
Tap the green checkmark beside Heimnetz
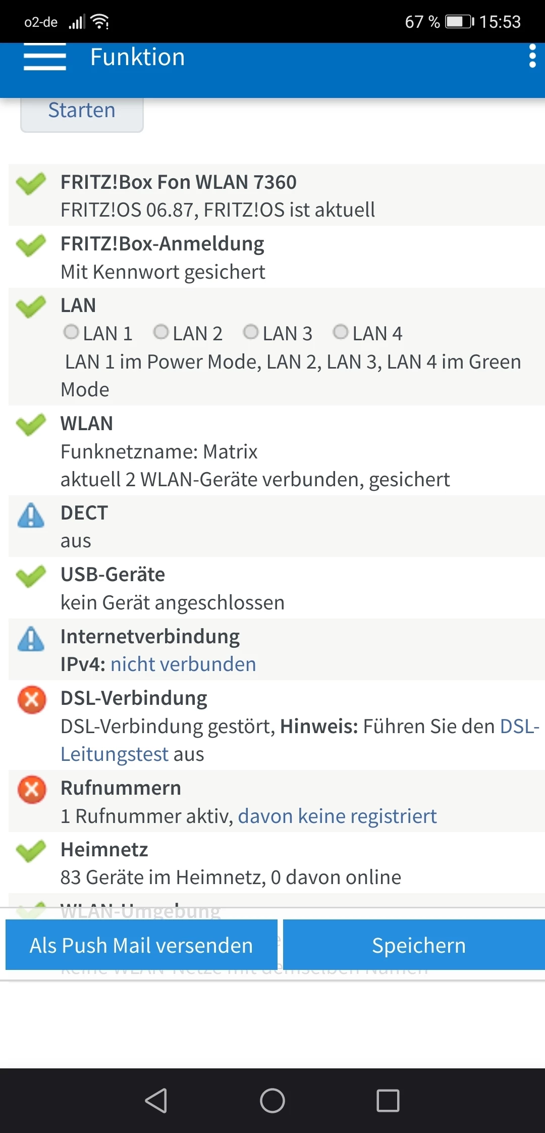[31, 851]
